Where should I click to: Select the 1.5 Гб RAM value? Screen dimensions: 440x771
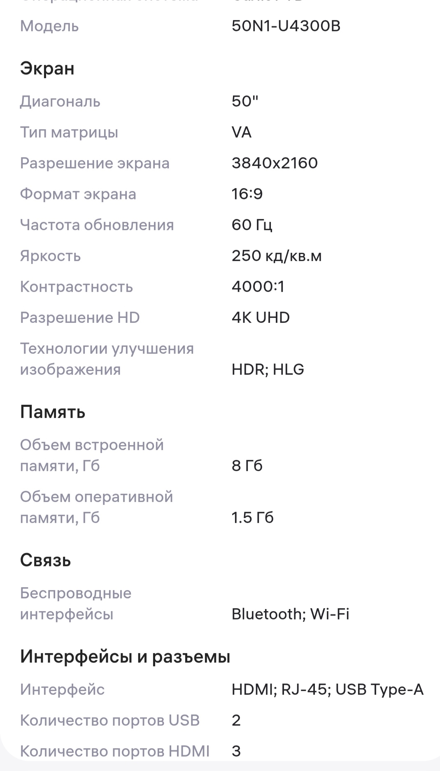[252, 518]
